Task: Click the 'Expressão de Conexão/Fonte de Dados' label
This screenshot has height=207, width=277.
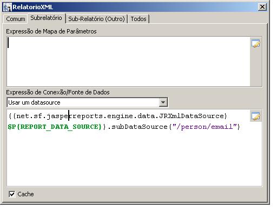Action: pyautogui.click(x=58, y=92)
